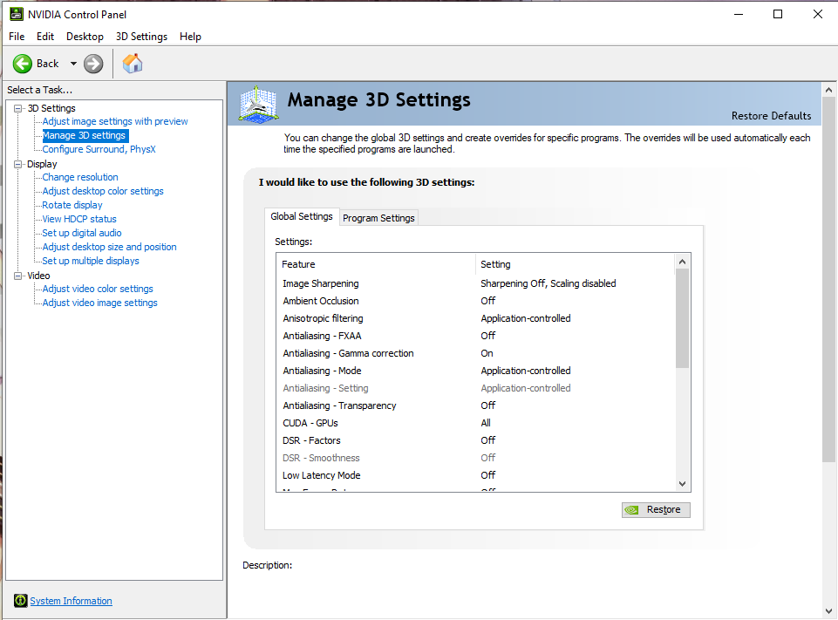Open the File menu
The image size is (838, 620).
coord(17,37)
